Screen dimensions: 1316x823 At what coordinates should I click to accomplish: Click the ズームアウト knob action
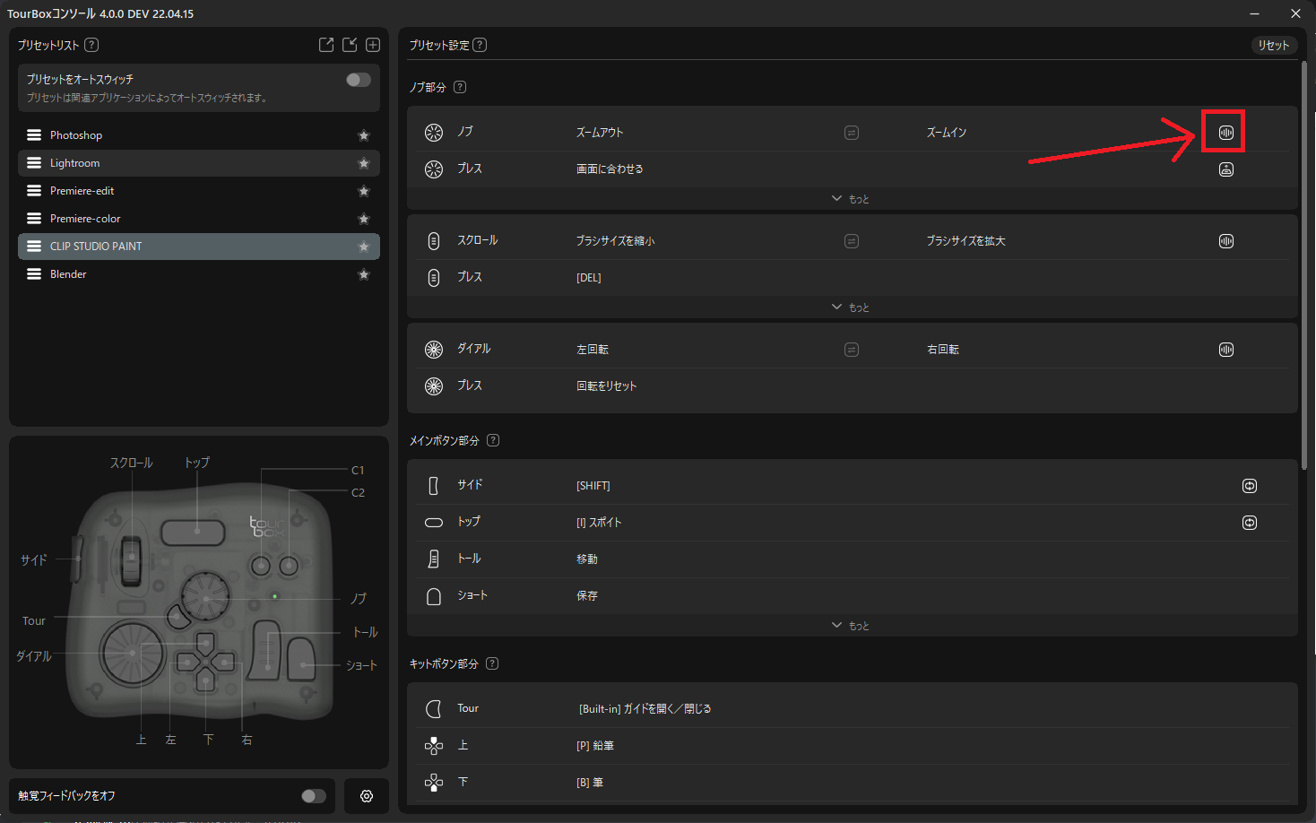600,133
